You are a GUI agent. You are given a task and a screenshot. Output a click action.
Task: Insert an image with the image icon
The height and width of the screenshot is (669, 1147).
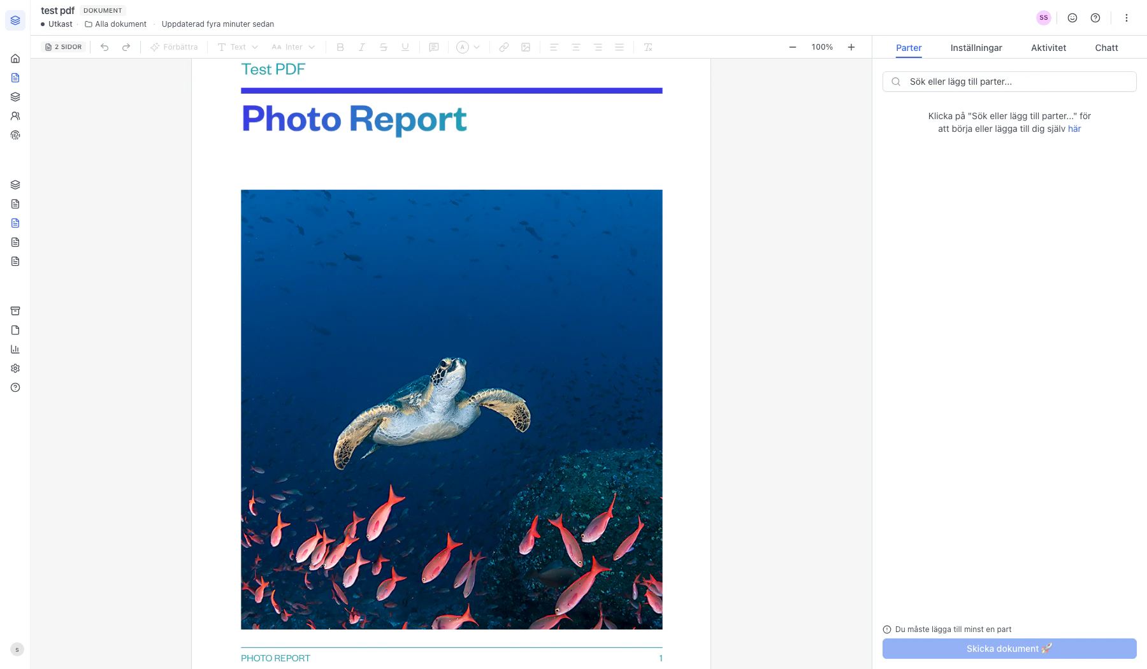coord(526,47)
